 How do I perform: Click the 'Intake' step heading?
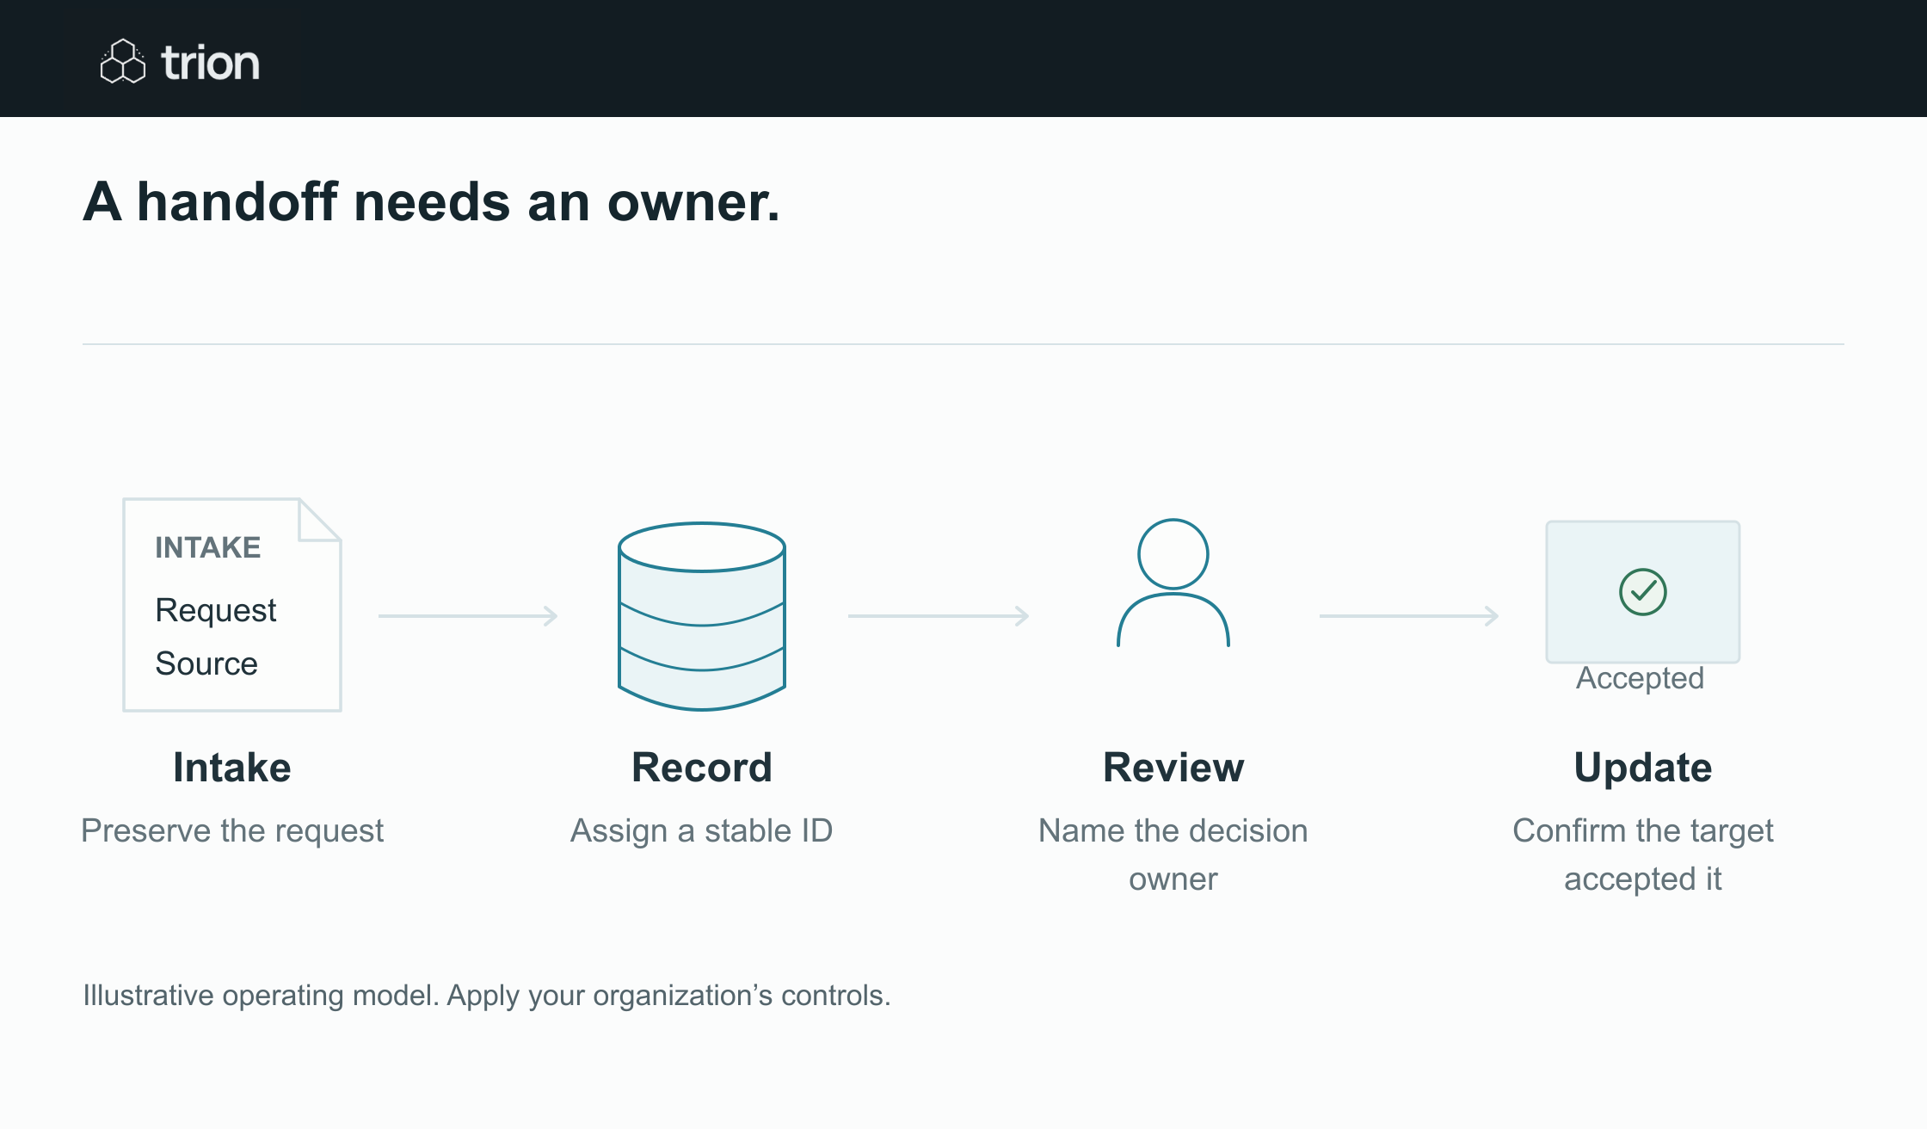232,767
